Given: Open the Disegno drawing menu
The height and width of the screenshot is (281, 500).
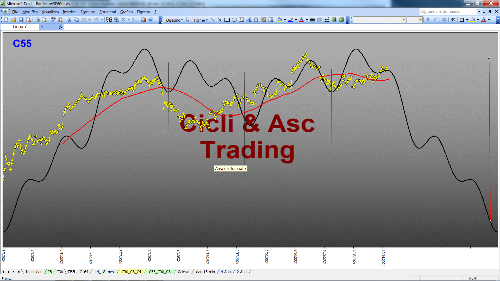Looking at the screenshot, I should coord(174,20).
